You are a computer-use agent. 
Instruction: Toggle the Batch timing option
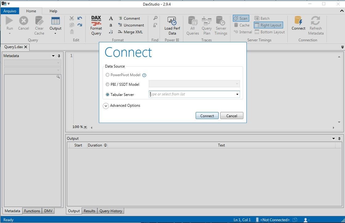(262, 18)
